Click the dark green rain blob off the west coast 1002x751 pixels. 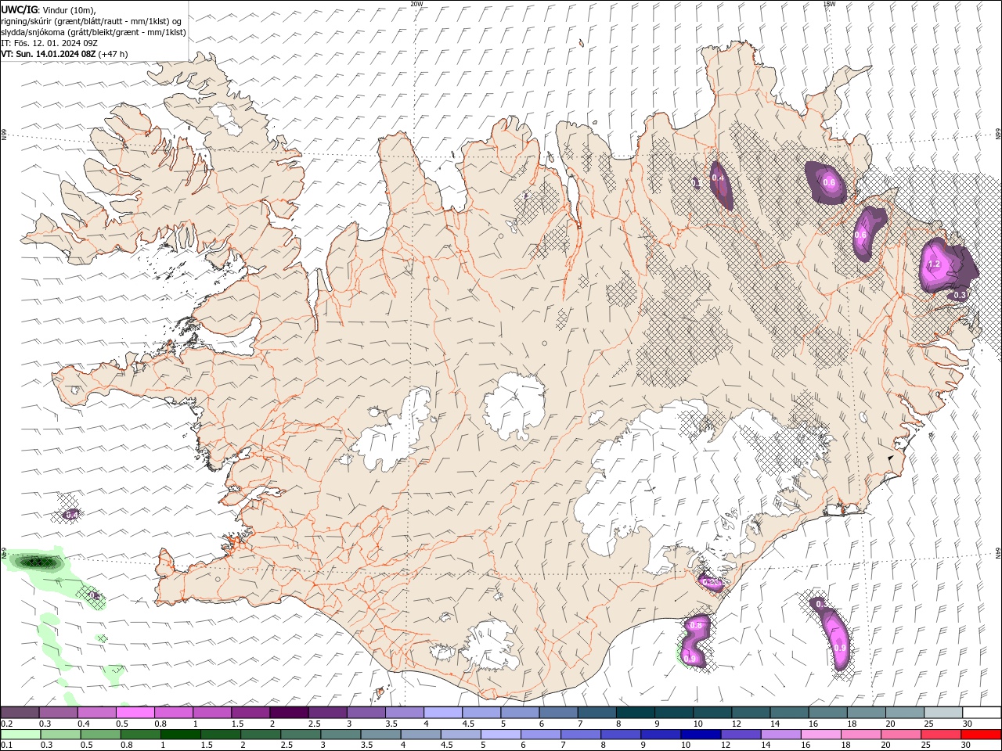38,561
